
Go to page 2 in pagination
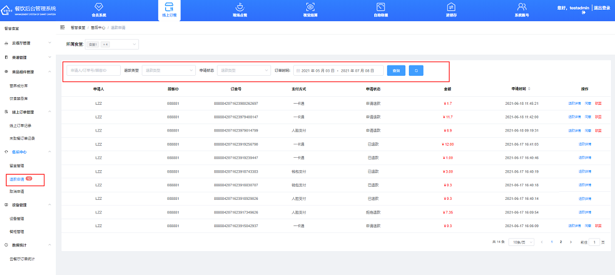click(561, 242)
